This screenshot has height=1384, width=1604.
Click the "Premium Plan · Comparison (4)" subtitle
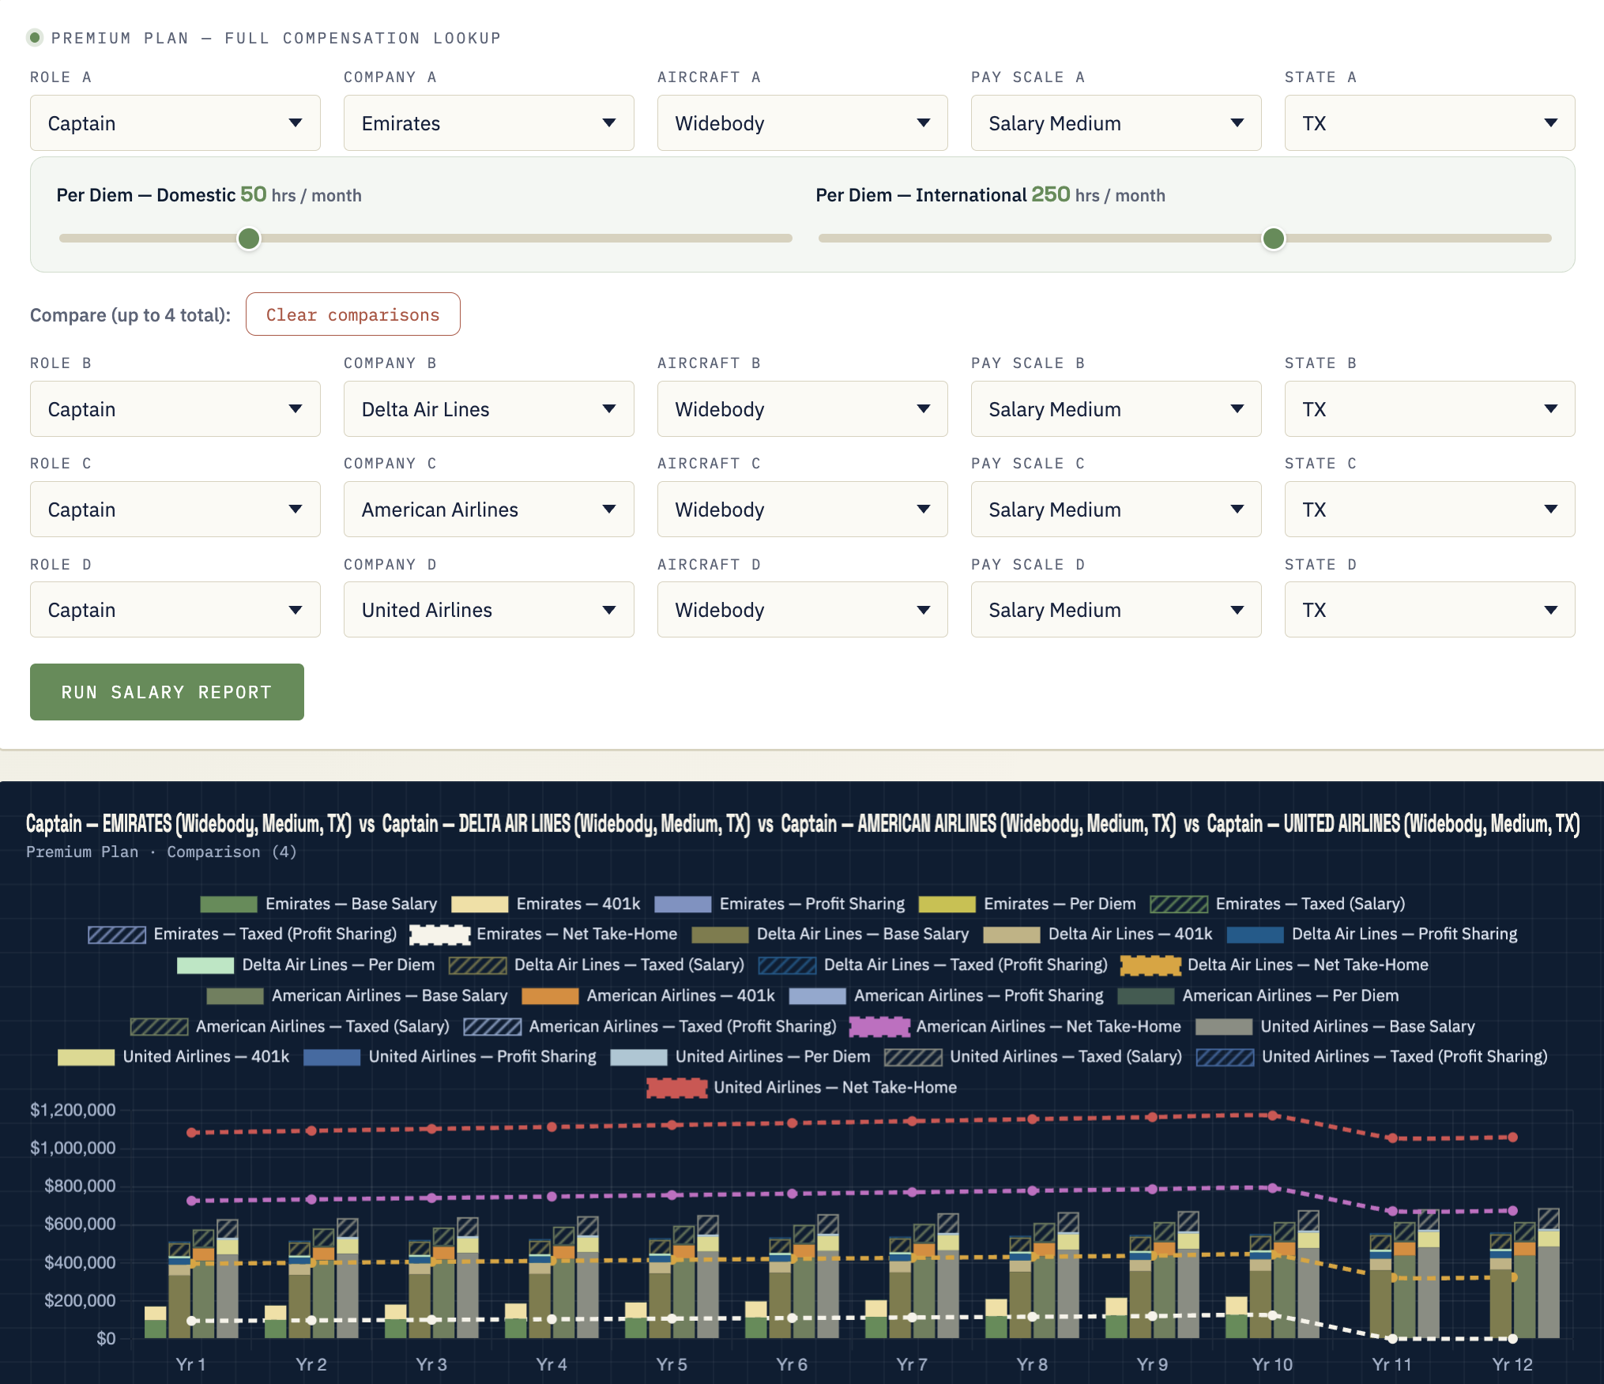coord(161,852)
